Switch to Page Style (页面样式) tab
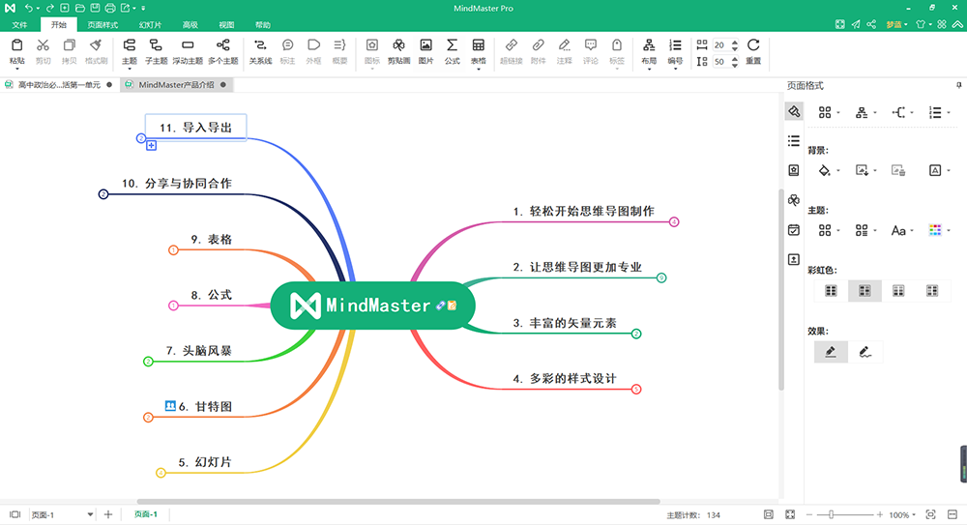Viewport: 967px width, 525px height. pyautogui.click(x=103, y=25)
